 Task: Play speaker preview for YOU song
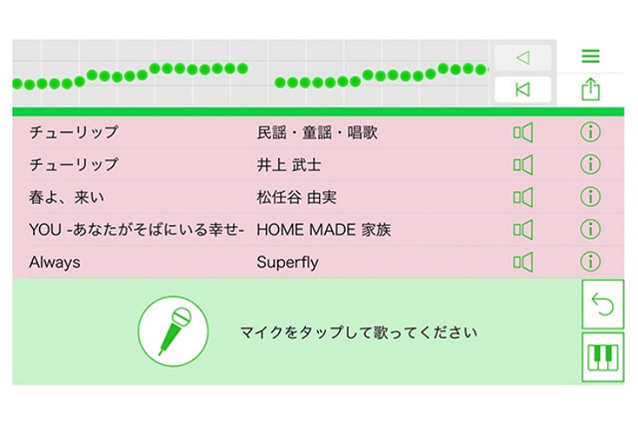pos(523,230)
